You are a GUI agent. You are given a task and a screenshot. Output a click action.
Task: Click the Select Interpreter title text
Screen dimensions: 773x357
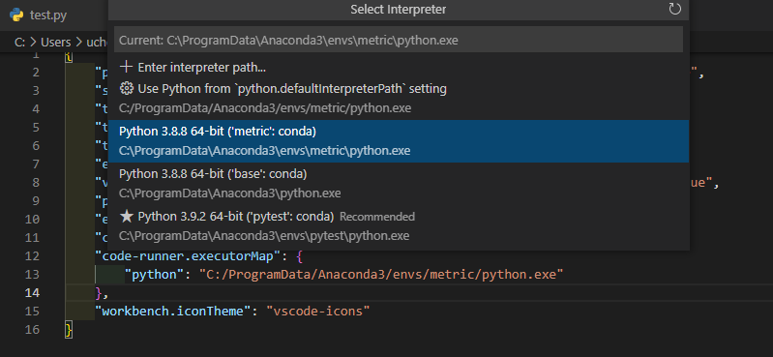point(399,9)
